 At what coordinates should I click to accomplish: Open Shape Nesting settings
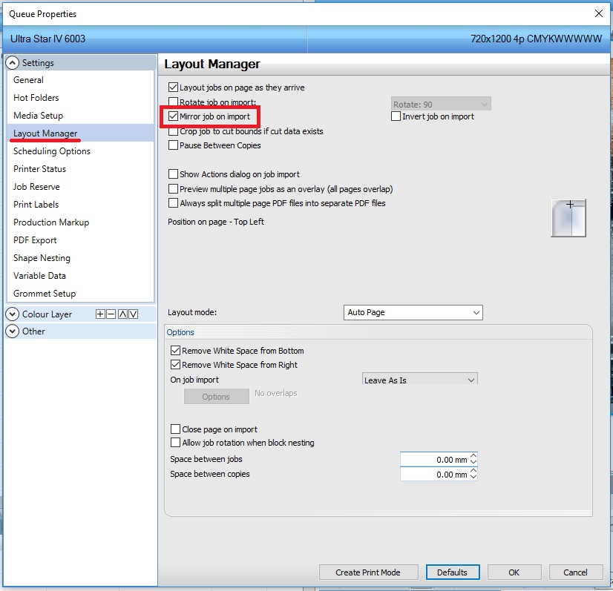coord(81,258)
